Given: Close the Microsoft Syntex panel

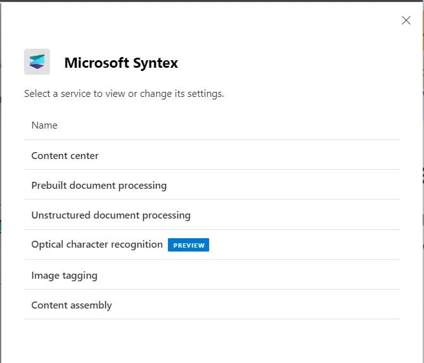Looking at the screenshot, I should pos(406,20).
